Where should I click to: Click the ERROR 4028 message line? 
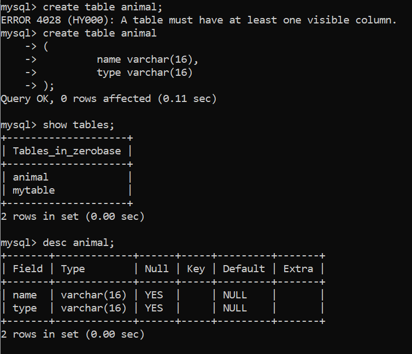(199, 20)
